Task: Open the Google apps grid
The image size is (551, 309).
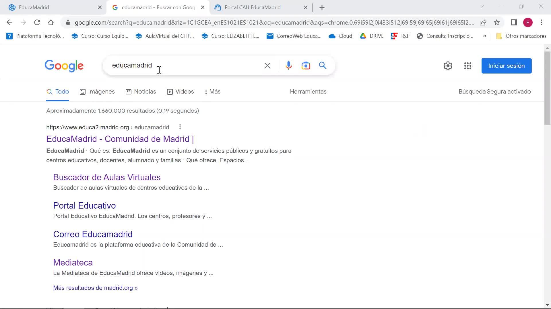Action: pos(467,66)
